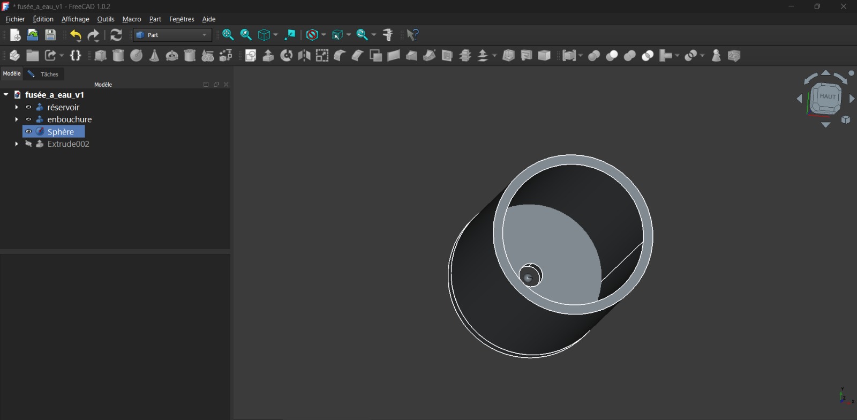Click the Check Geometry icon

pyautogui.click(x=716, y=56)
